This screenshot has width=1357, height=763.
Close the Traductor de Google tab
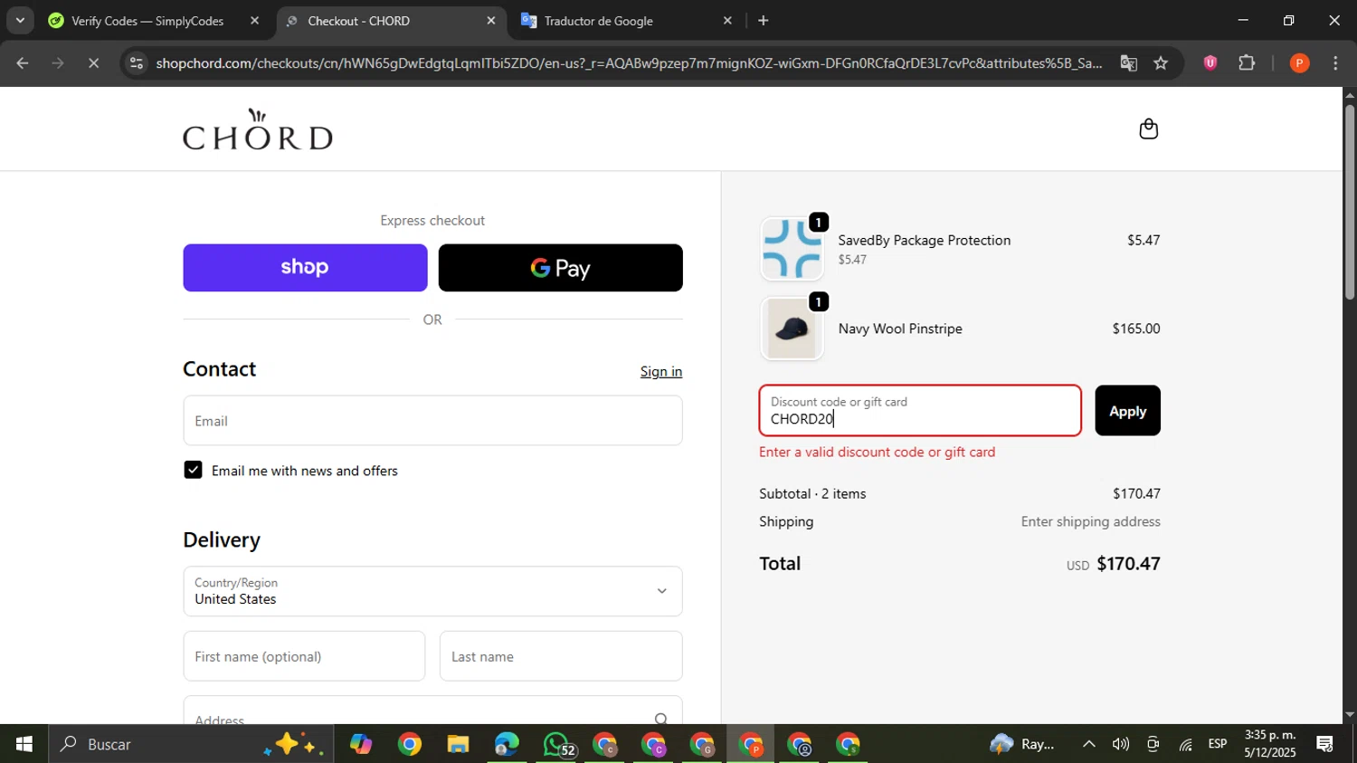[727, 20]
